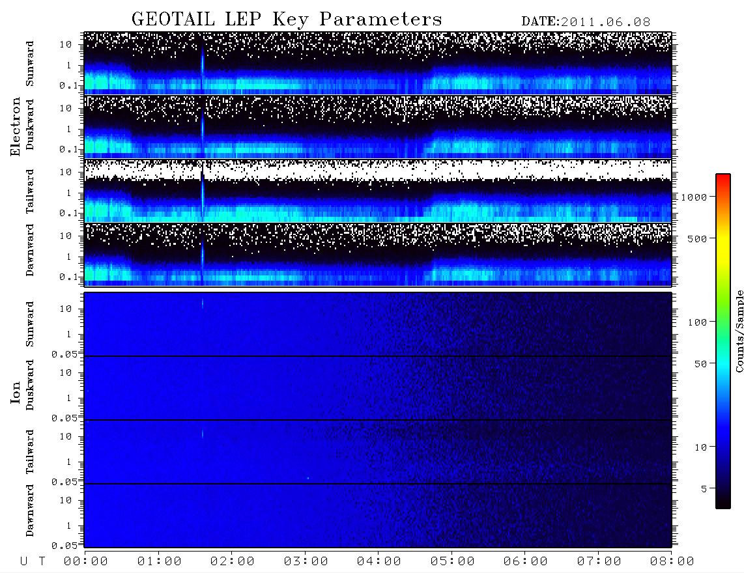Click the vertical 'Electron' group label
744x573 pixels.
pyautogui.click(x=16, y=127)
